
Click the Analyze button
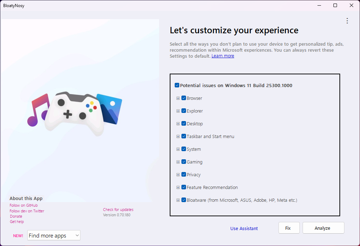point(323,228)
